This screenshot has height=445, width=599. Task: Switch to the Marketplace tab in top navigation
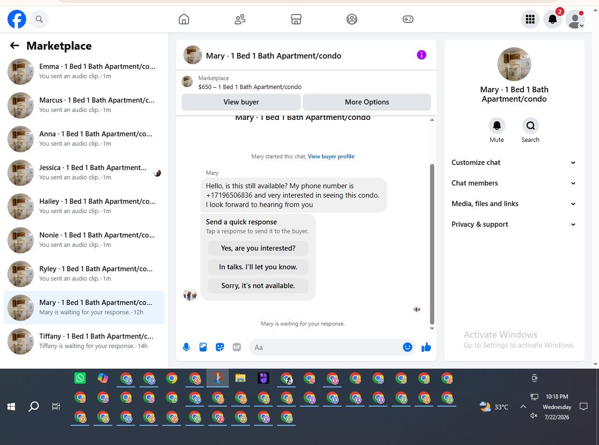coord(296,19)
